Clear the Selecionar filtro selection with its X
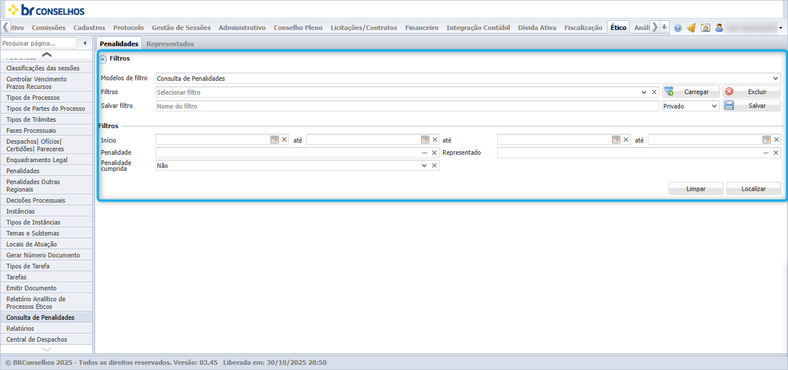788x370 pixels. 654,92
